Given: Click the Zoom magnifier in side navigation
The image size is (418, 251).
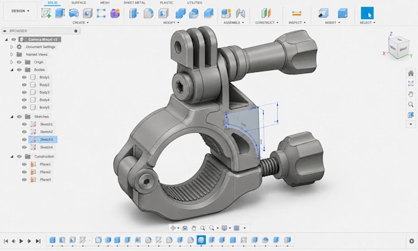Looking at the screenshot, I should tap(411, 105).
